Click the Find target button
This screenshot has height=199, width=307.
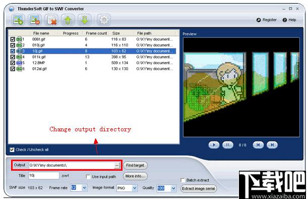[135, 166]
